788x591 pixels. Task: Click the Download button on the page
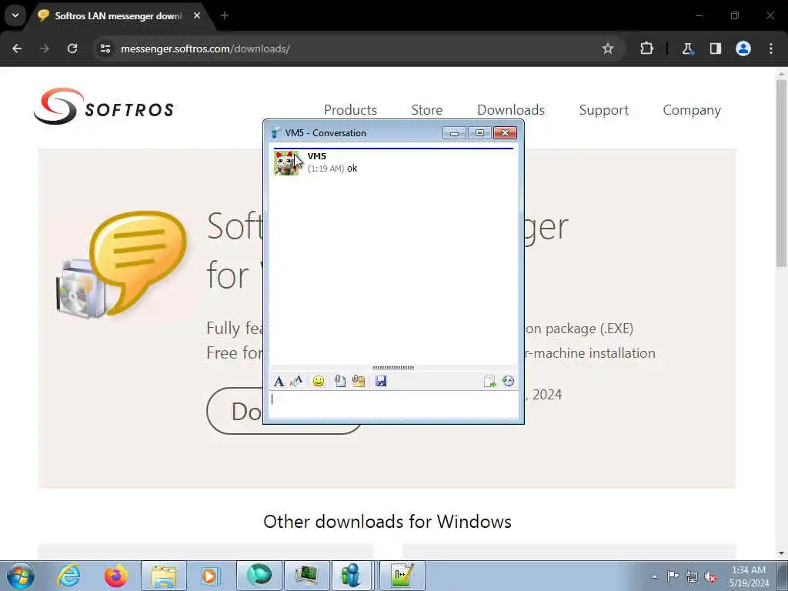(x=235, y=411)
